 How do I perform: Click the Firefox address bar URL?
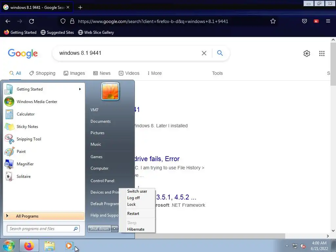tap(153, 21)
